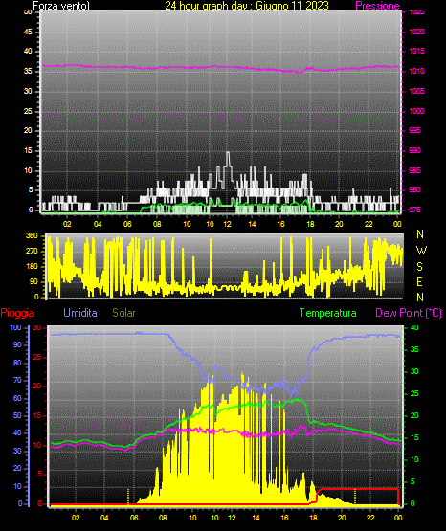Click the W compass label beside direction graph
Screen dimensions: 446x531
pos(421,251)
